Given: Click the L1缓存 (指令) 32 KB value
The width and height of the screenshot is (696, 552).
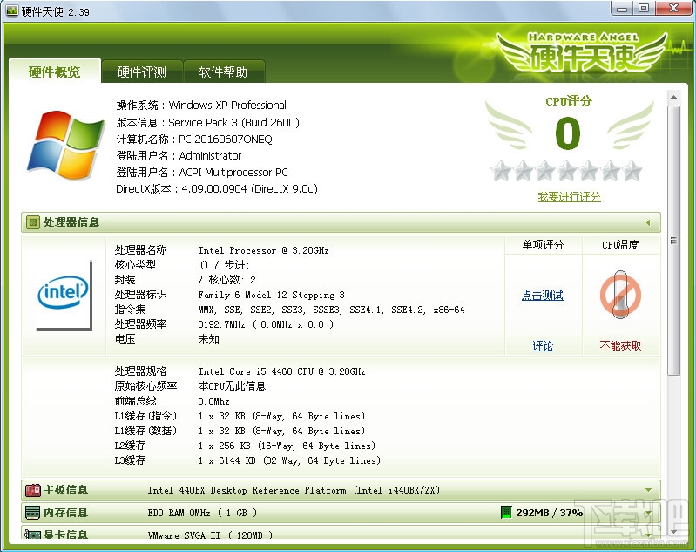Looking at the screenshot, I should [x=281, y=416].
